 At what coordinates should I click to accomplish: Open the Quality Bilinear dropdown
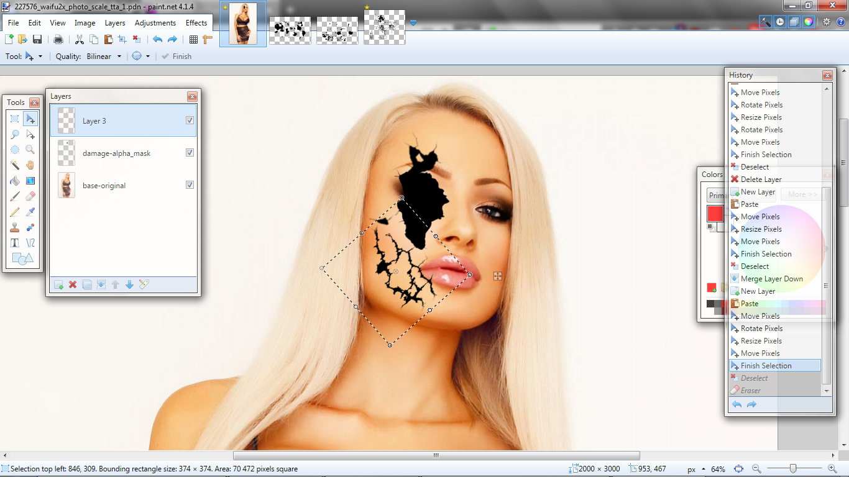(x=119, y=57)
